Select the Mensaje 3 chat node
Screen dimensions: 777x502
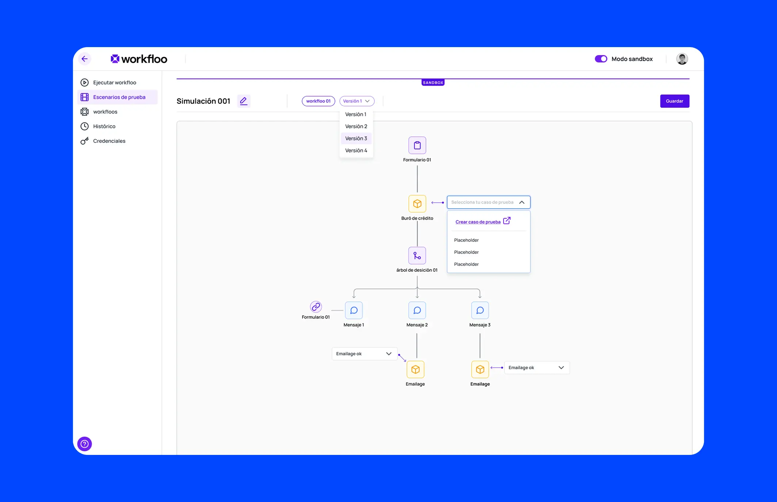(x=480, y=310)
